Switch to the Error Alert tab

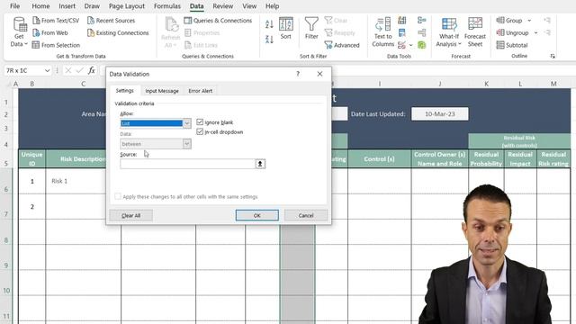tap(200, 91)
